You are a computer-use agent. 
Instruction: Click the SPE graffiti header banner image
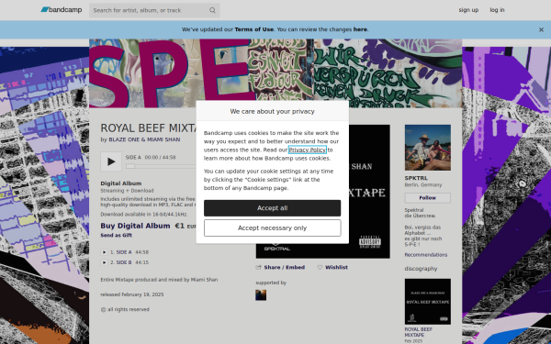point(275,73)
